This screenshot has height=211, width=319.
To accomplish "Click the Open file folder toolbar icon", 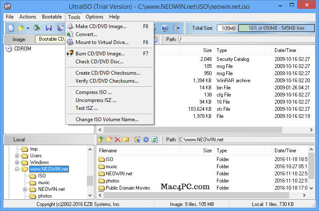I will [21, 28].
